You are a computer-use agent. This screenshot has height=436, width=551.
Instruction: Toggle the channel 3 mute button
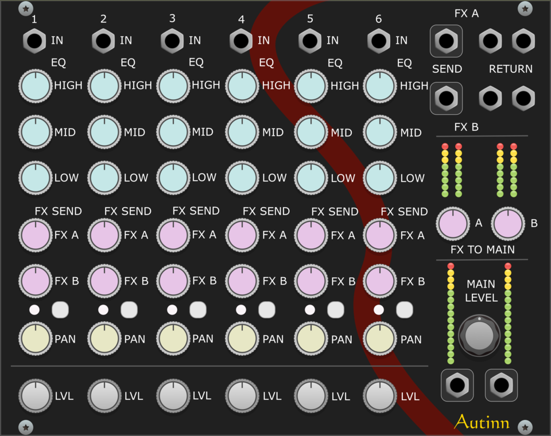coord(198,310)
